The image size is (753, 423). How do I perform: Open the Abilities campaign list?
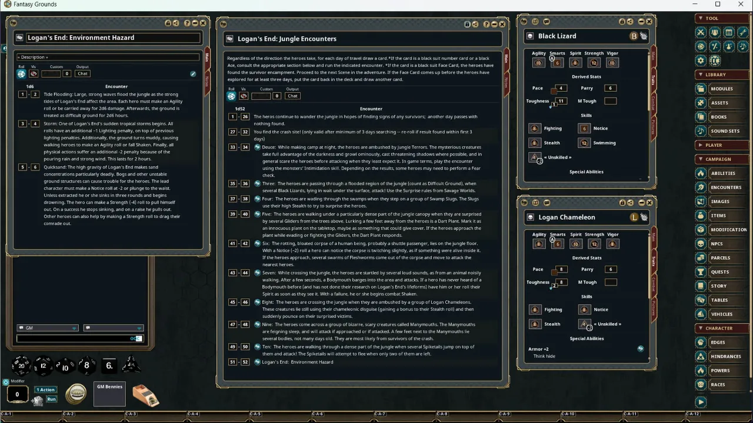pyautogui.click(x=722, y=173)
